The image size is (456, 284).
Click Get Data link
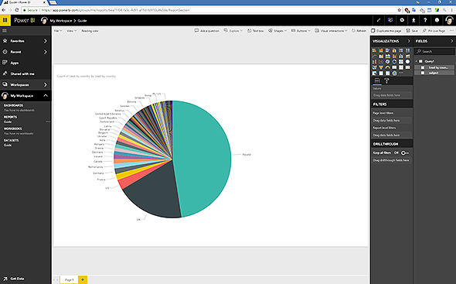click(17, 279)
